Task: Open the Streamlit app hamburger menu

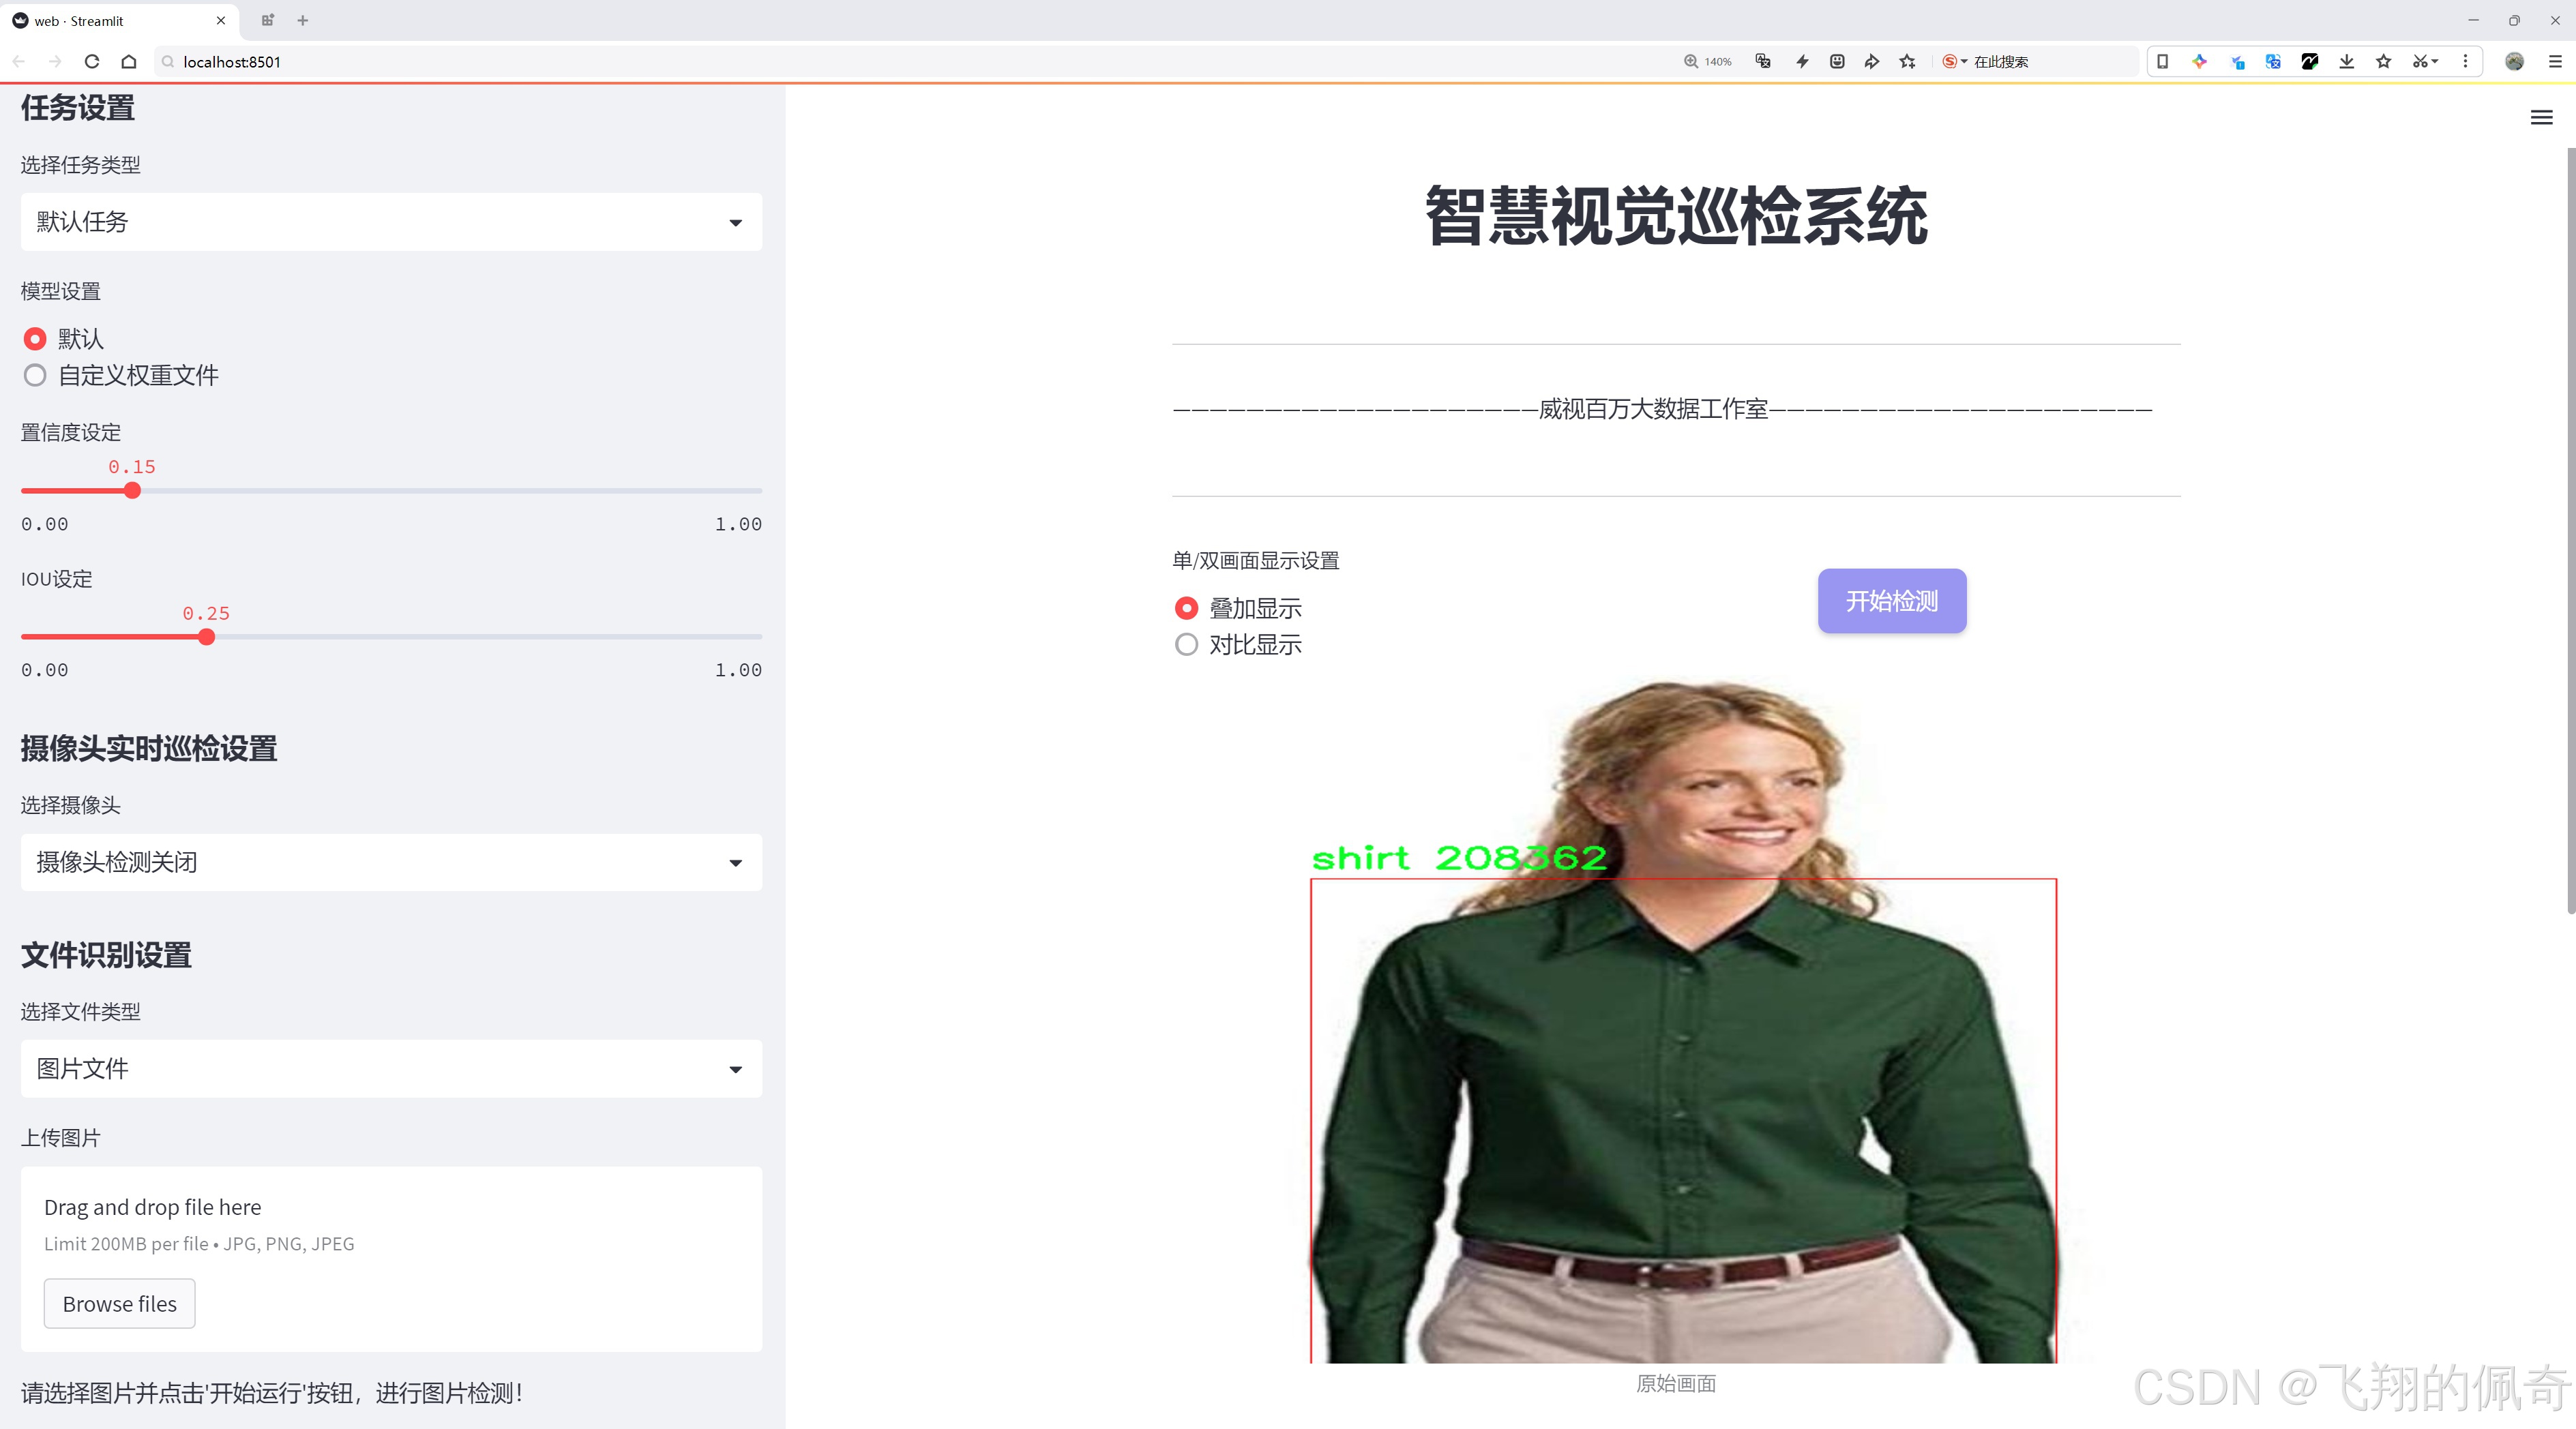Action: 2541,117
